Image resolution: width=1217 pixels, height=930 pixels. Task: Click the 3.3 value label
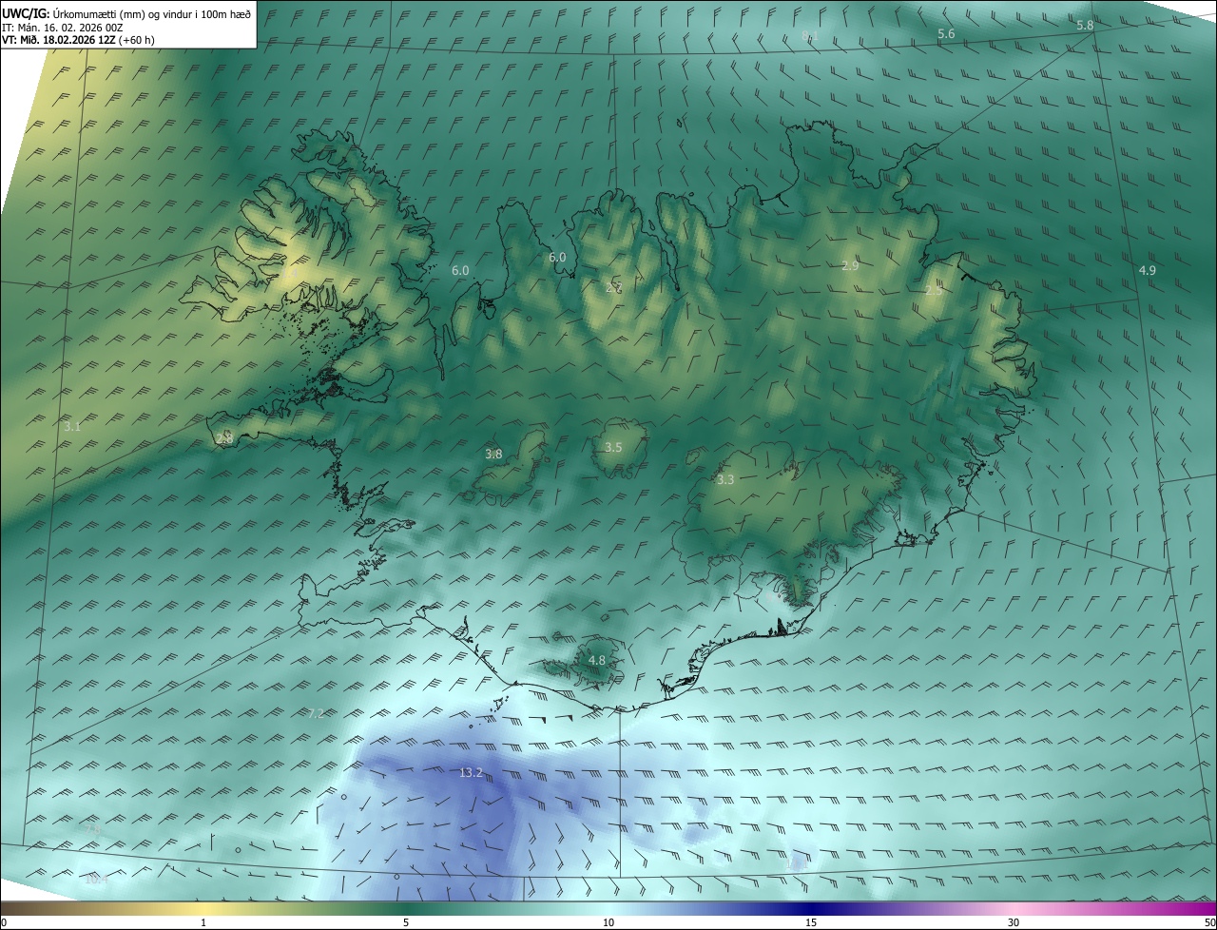pyautogui.click(x=725, y=480)
